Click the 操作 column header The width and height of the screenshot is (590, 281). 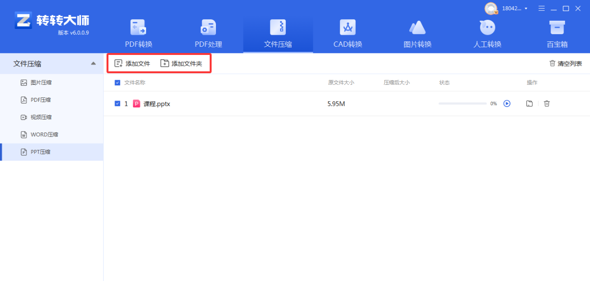click(532, 83)
